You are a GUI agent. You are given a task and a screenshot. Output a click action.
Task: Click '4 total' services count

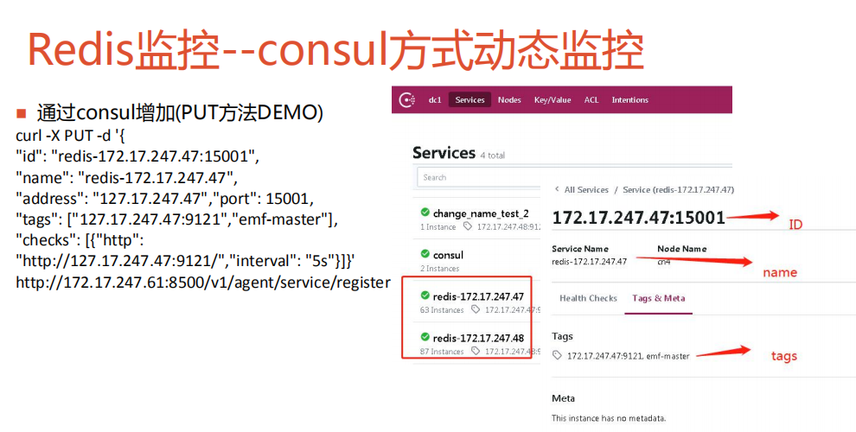click(493, 156)
